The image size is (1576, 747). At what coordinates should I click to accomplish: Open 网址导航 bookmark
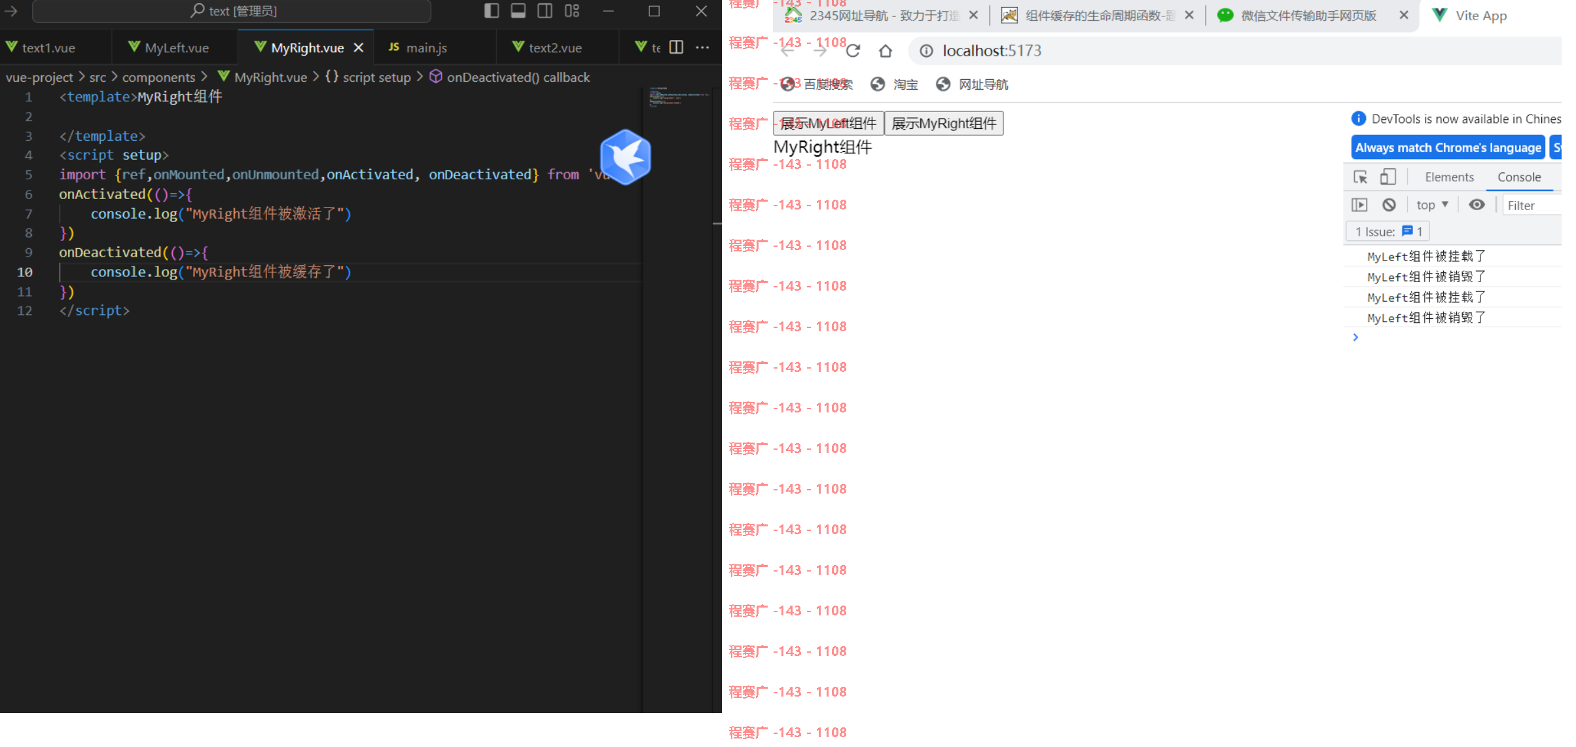[x=972, y=84]
